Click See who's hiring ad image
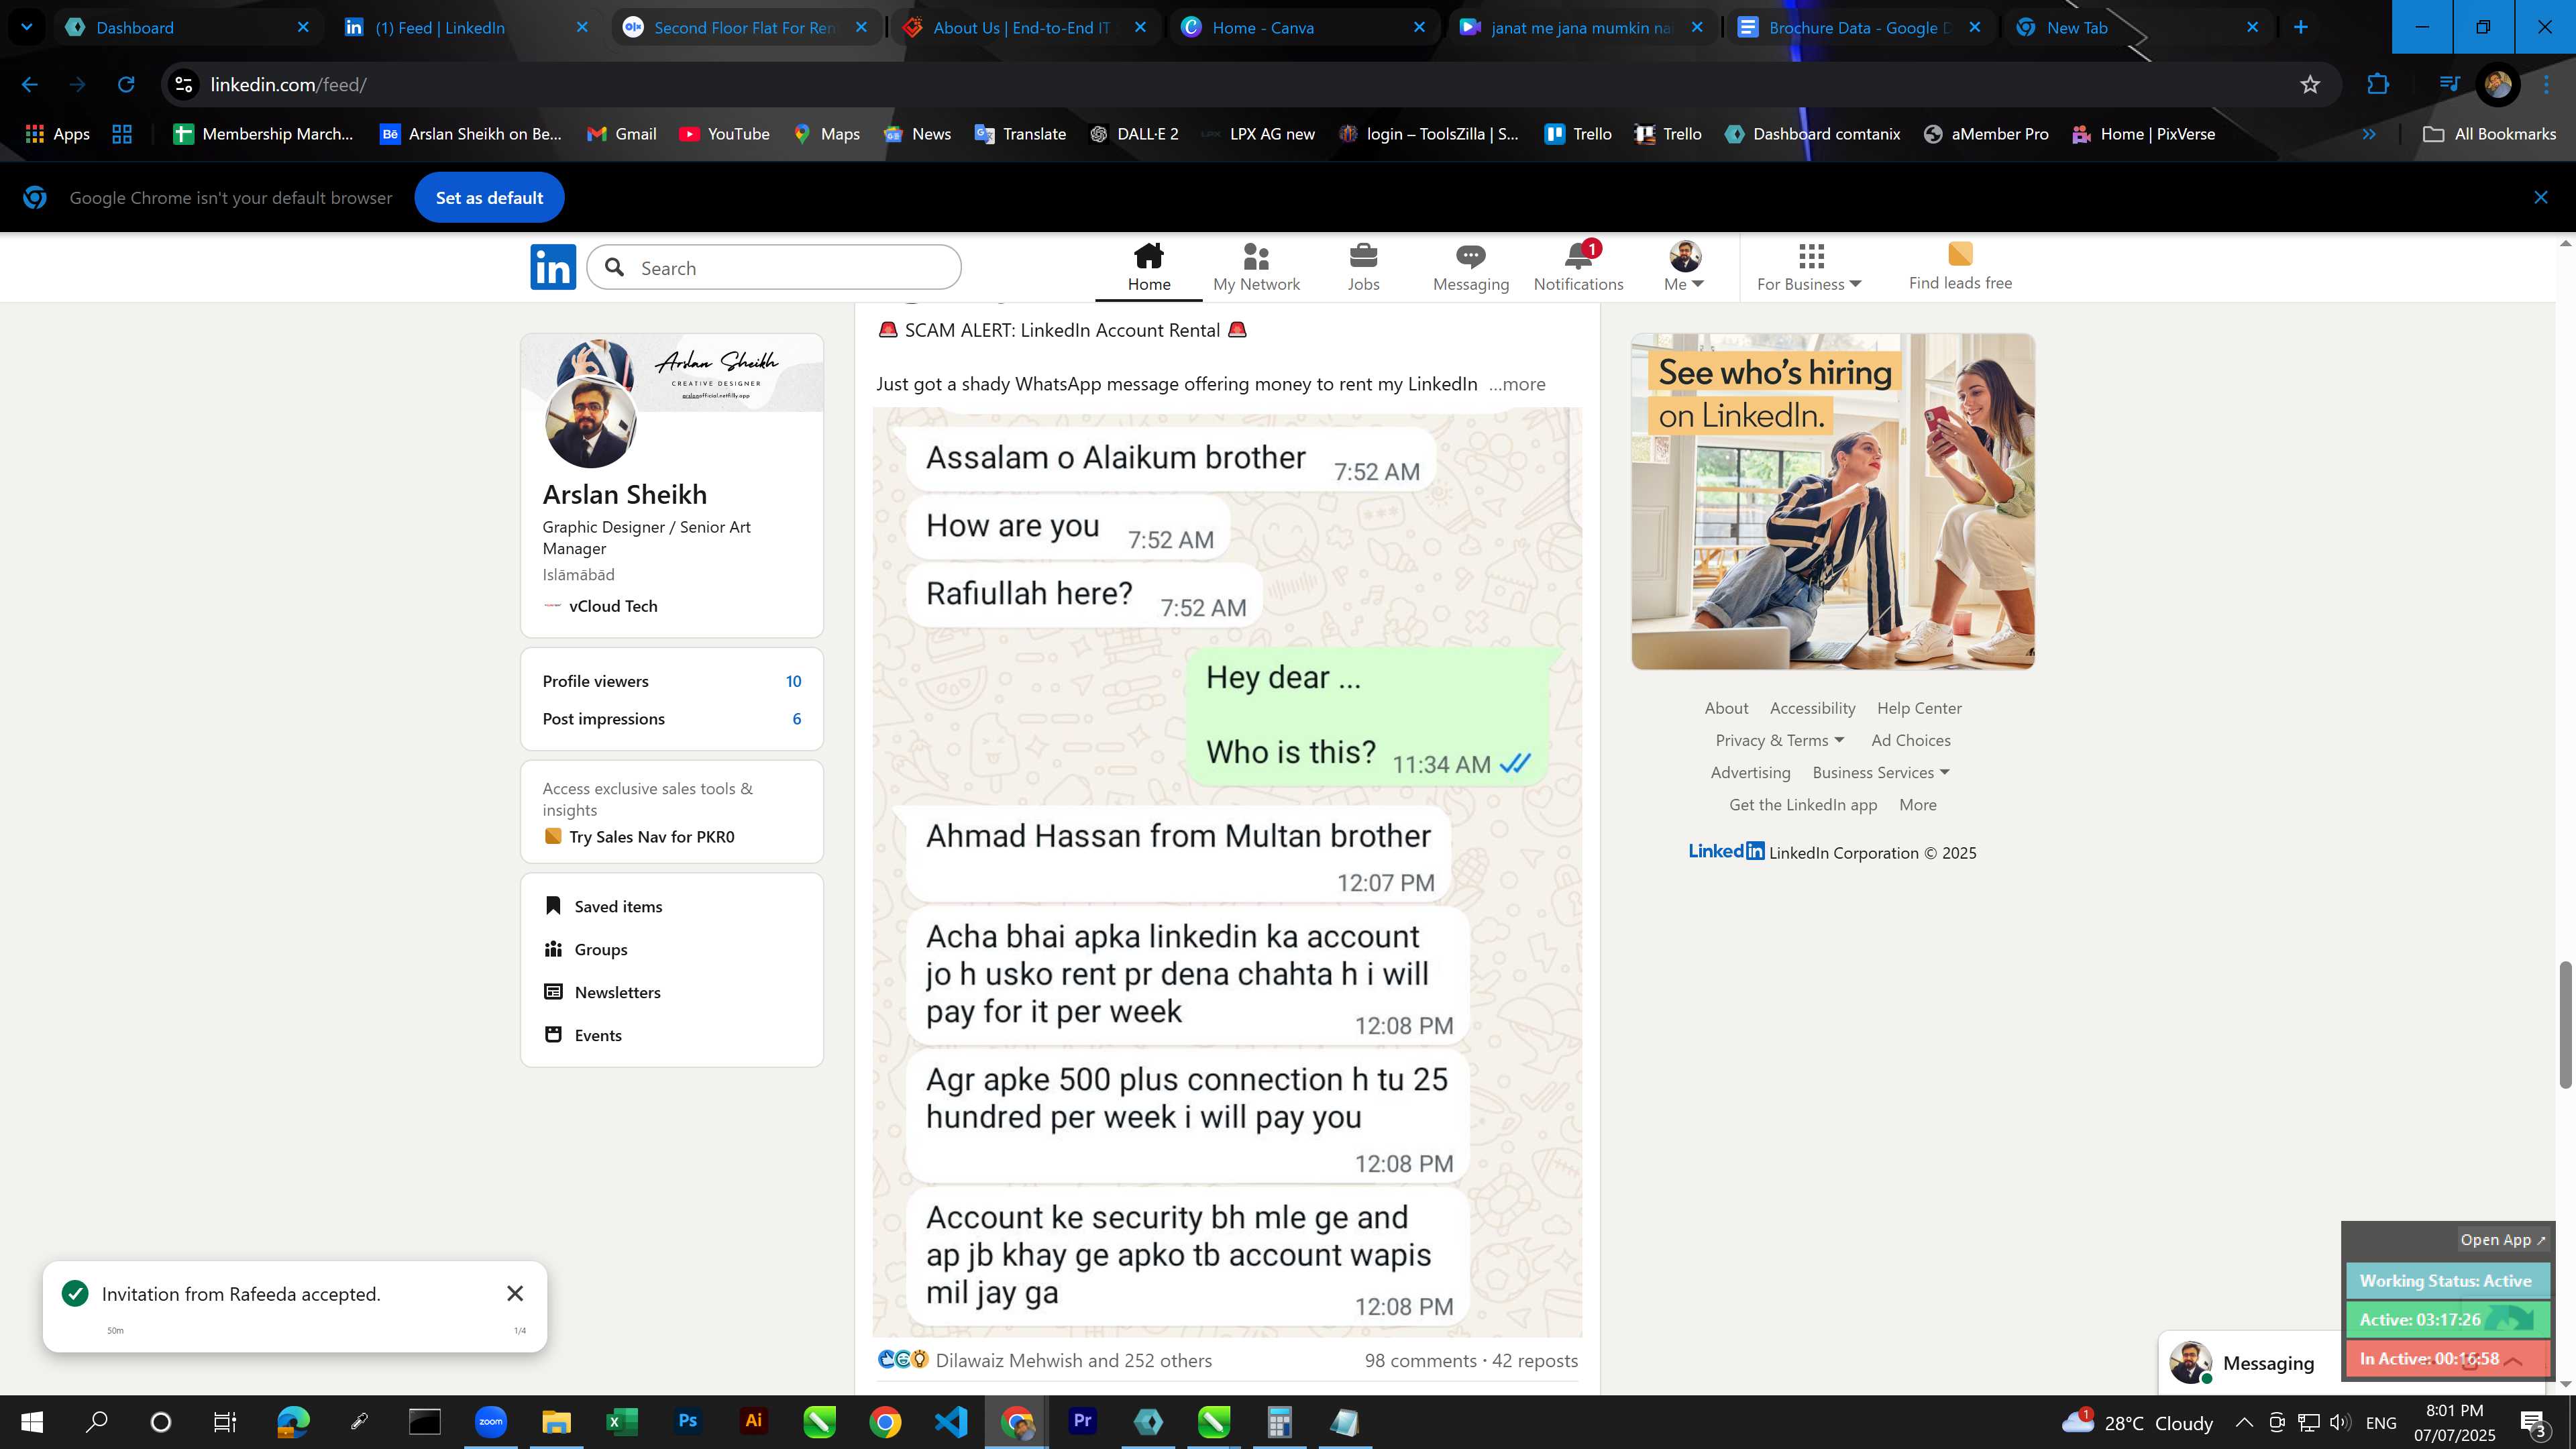Image resolution: width=2576 pixels, height=1449 pixels. pyautogui.click(x=1832, y=502)
